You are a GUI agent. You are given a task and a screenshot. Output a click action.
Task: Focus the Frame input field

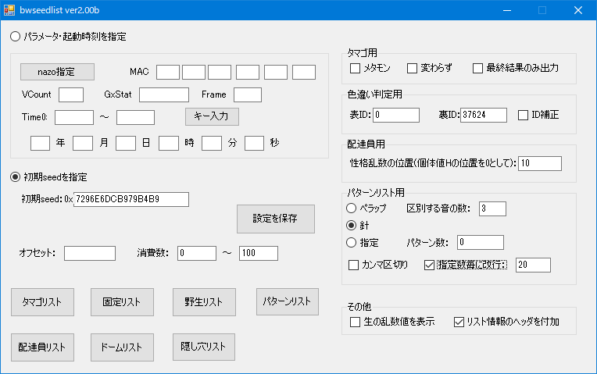tap(248, 94)
